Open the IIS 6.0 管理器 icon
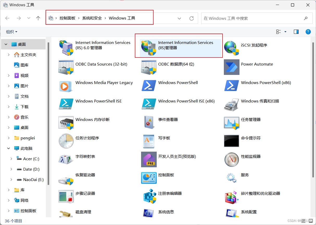 point(66,48)
